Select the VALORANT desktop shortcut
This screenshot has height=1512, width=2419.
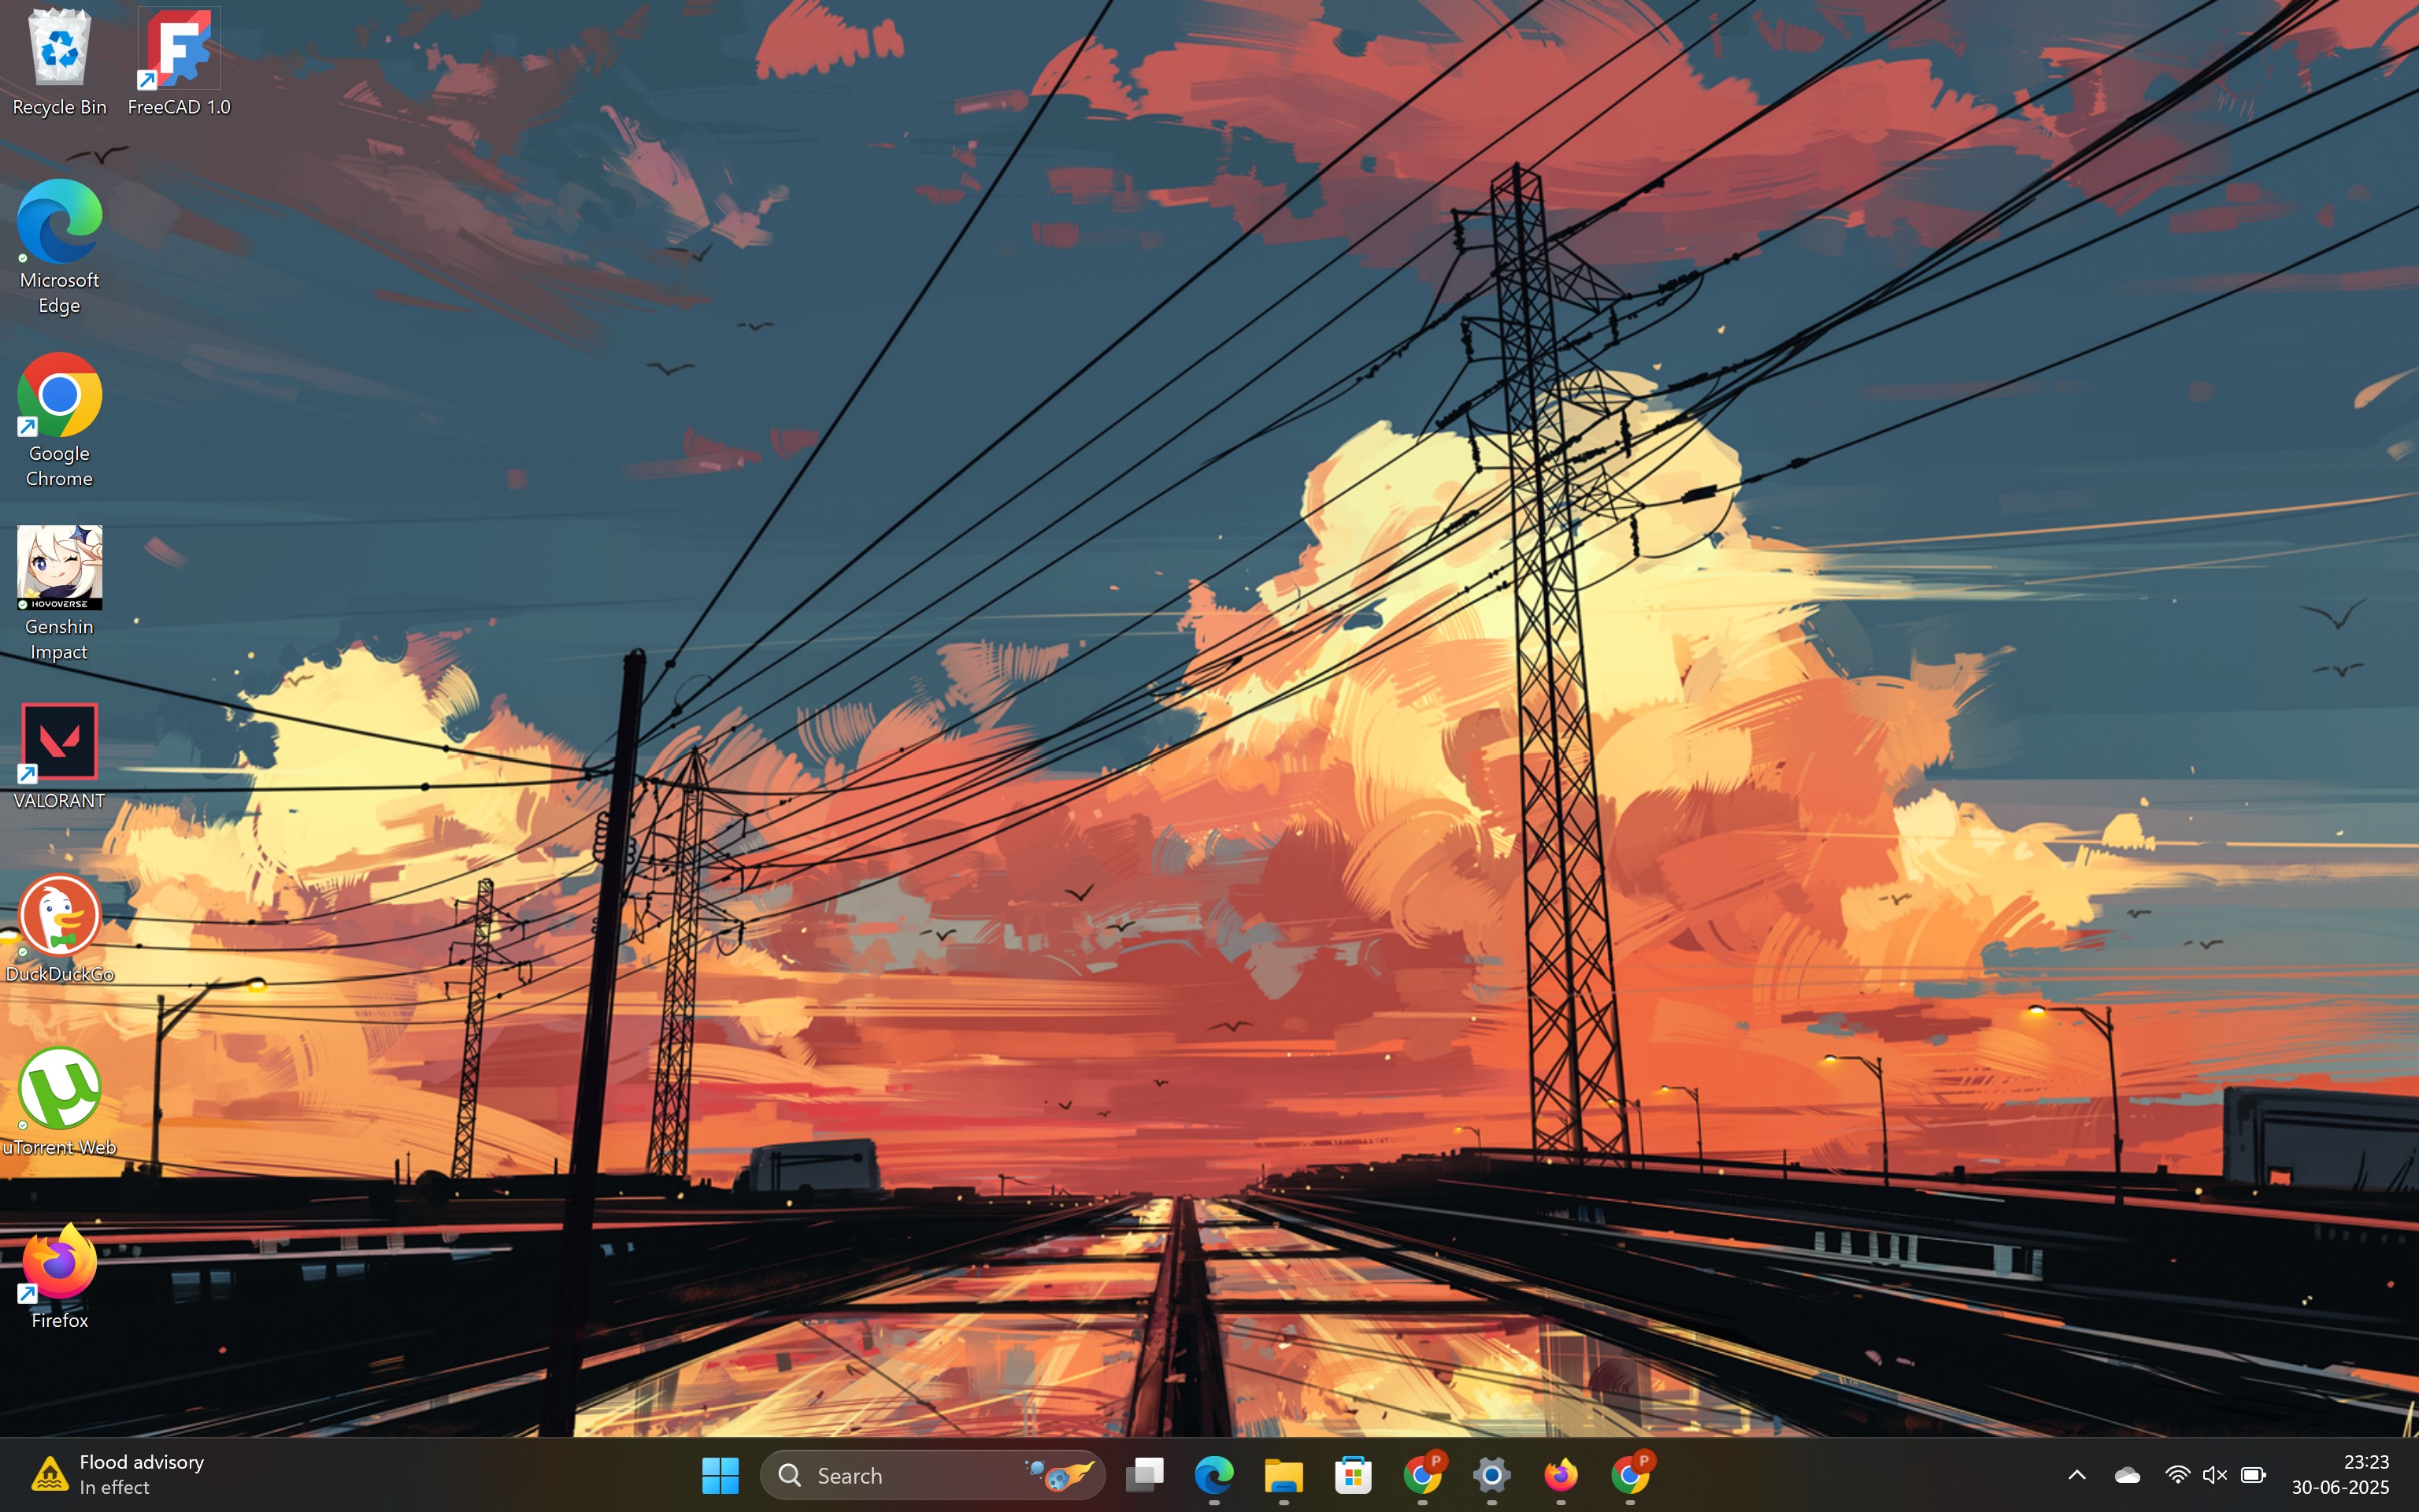tap(59, 757)
